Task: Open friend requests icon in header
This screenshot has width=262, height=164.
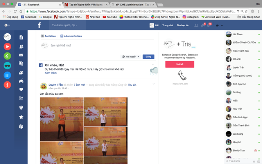Action: (x=196, y=25)
